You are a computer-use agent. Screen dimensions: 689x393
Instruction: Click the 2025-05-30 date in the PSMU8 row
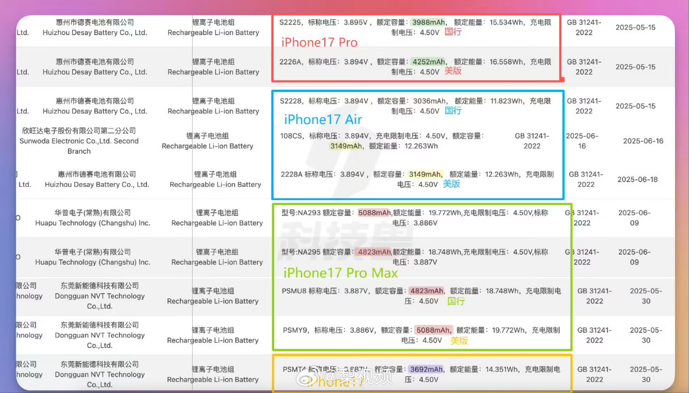(x=646, y=296)
